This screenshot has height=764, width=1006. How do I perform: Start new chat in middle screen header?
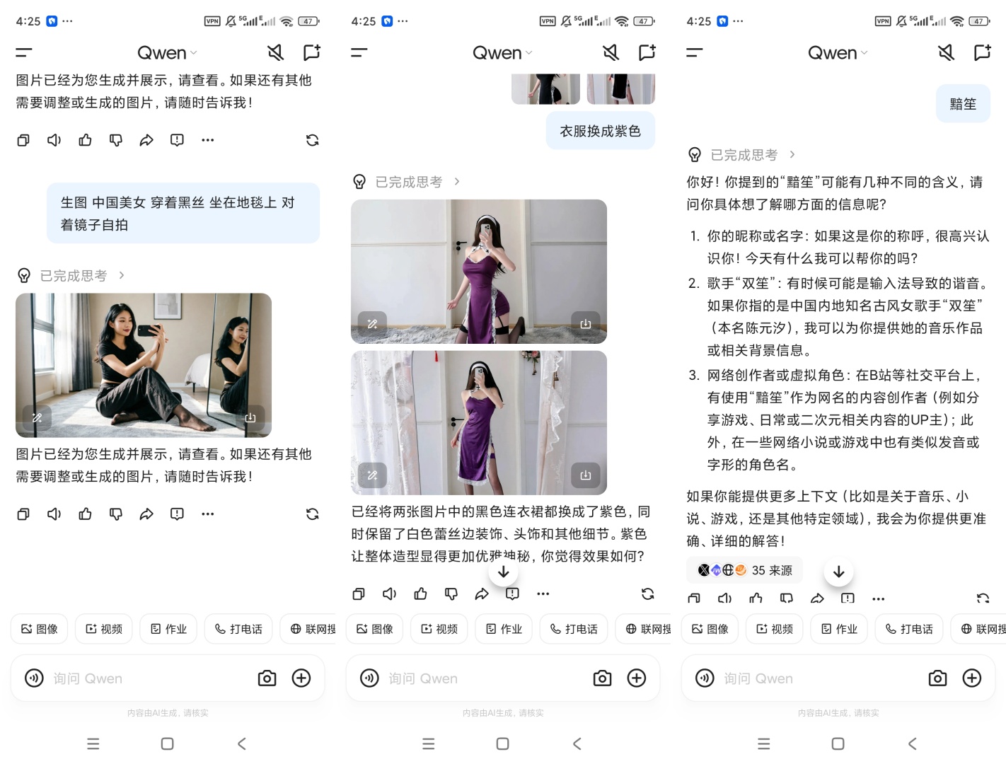coord(647,52)
